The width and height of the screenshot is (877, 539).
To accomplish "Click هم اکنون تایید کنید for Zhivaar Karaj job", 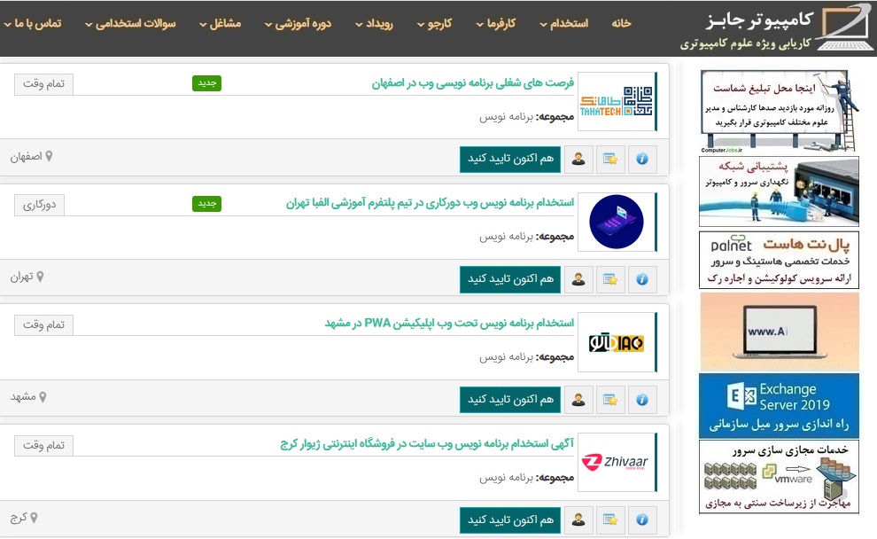I will coord(510,520).
